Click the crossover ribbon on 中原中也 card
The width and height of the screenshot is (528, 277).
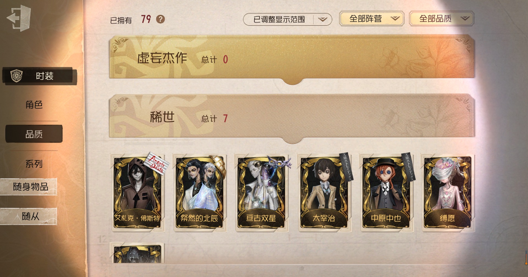point(409,166)
